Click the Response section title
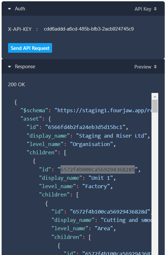This screenshot has width=165, height=255. 25,67
